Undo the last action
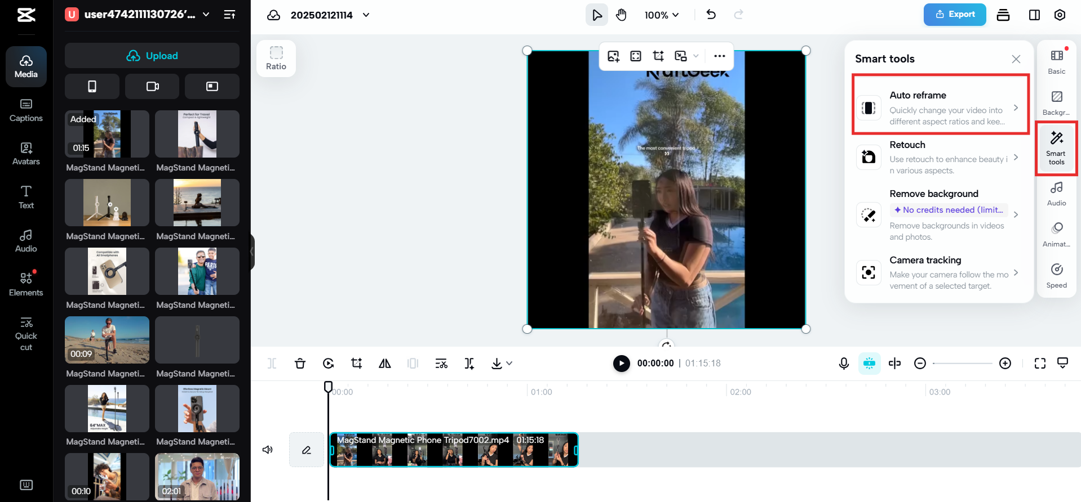Screen dimensions: 1081x502 (x=711, y=15)
